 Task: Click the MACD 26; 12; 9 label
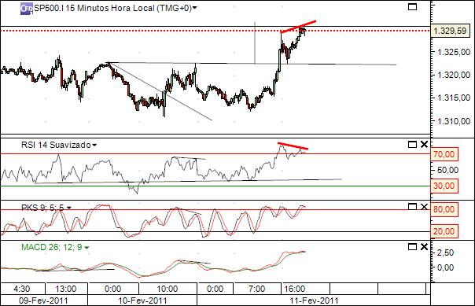pyautogui.click(x=52, y=248)
